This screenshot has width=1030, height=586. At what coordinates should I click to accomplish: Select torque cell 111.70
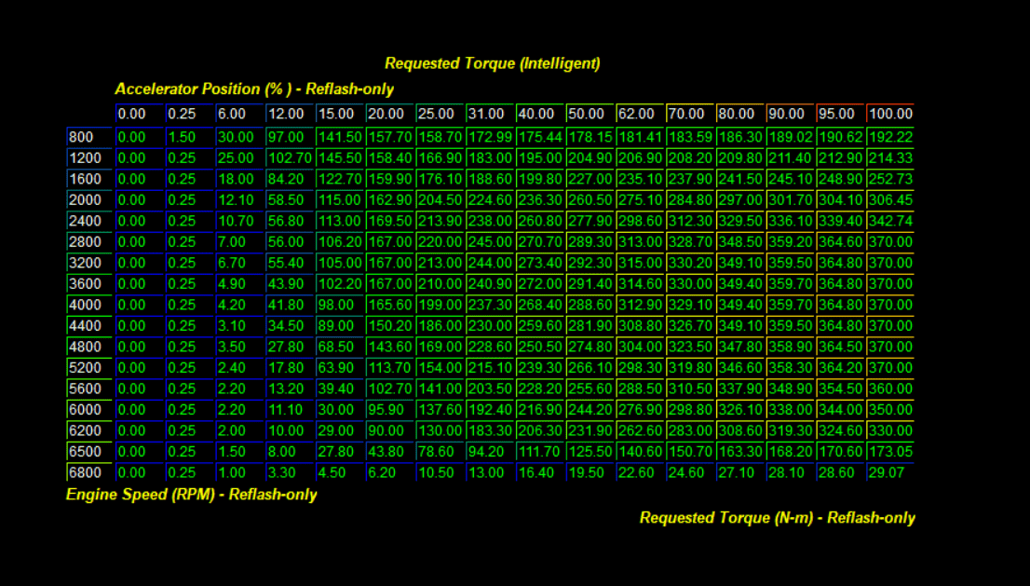540,452
